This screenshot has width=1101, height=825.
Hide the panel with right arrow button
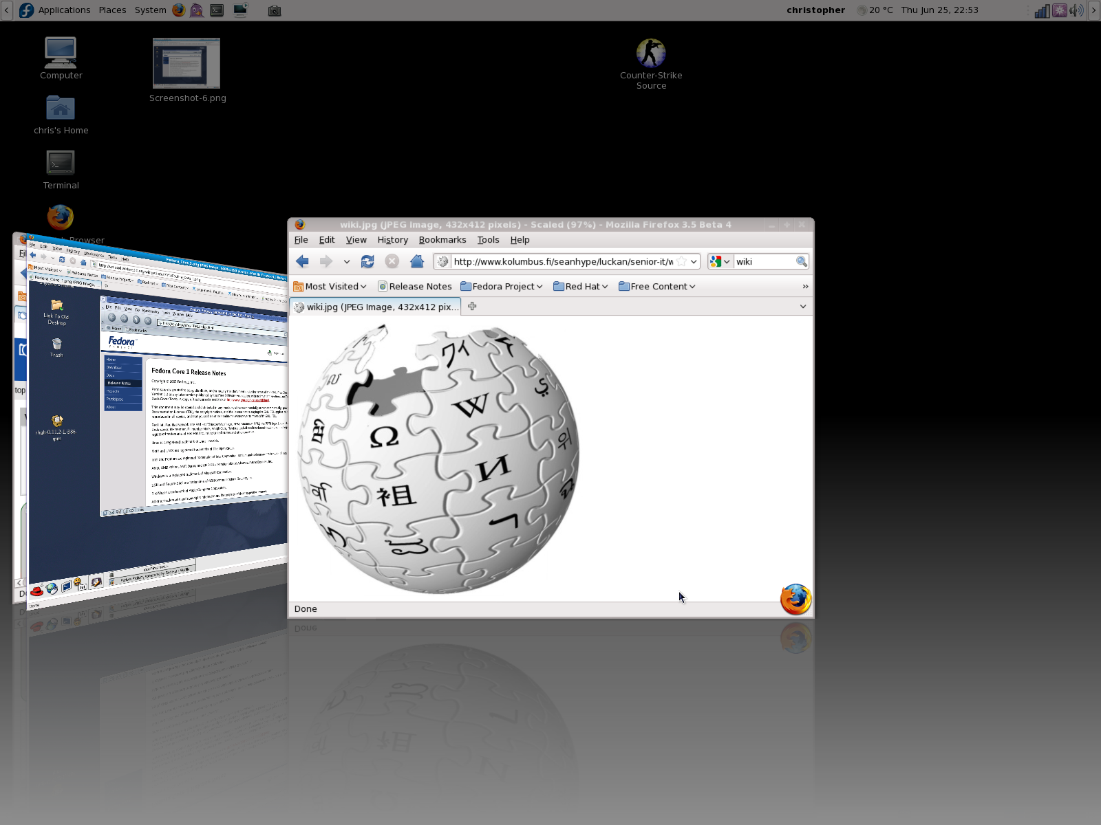(1094, 10)
